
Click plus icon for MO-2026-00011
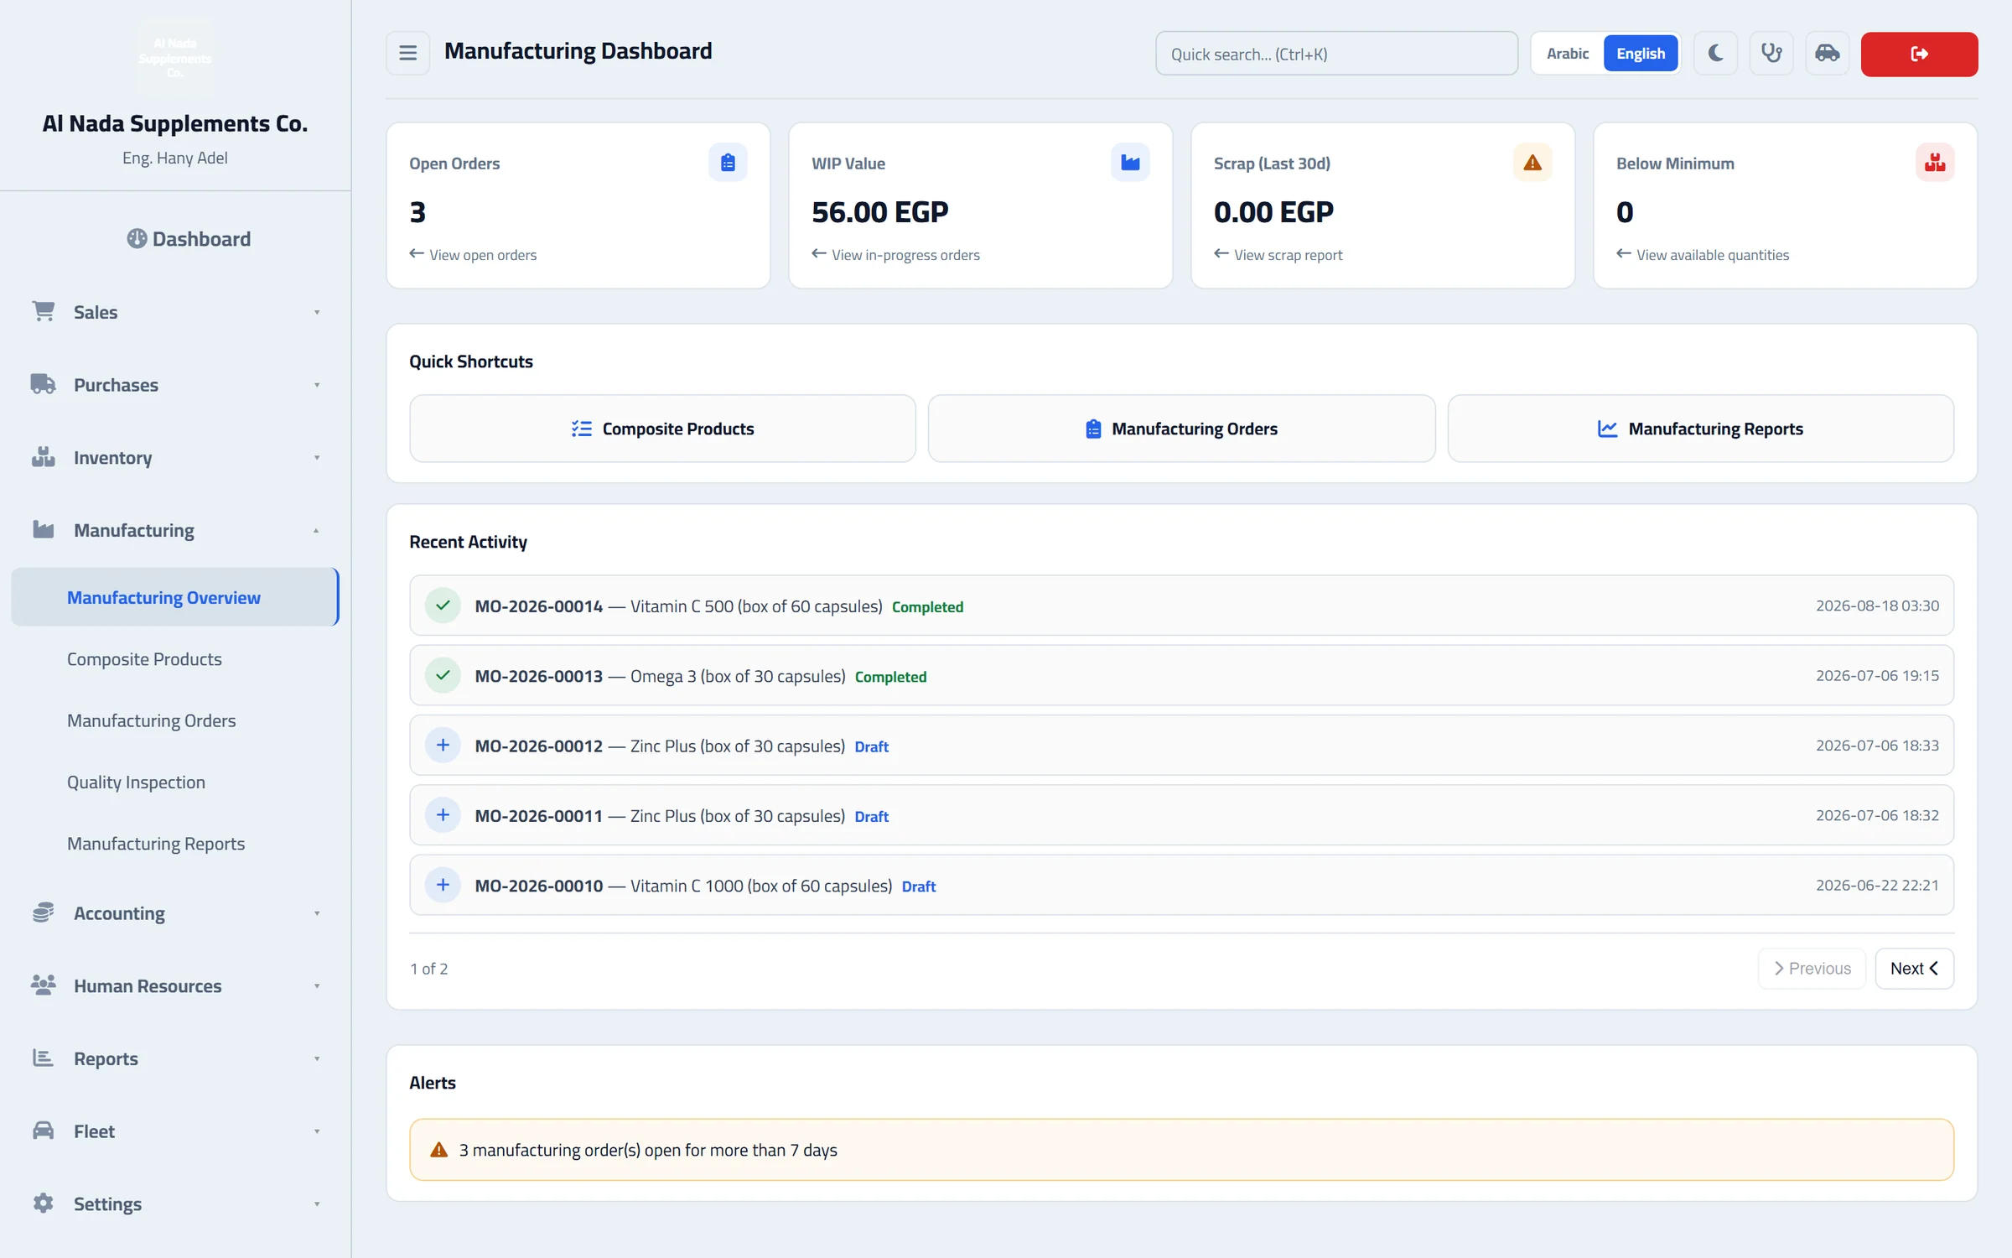[443, 815]
